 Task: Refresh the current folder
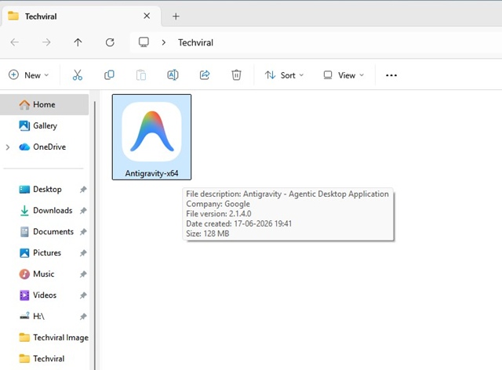[110, 42]
